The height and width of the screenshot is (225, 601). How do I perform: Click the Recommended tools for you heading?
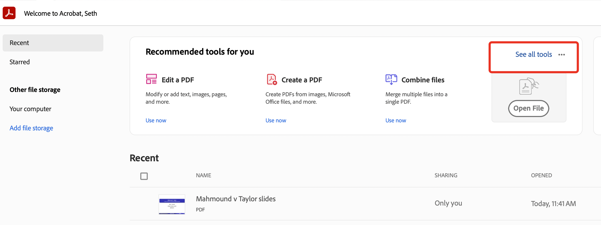point(200,52)
